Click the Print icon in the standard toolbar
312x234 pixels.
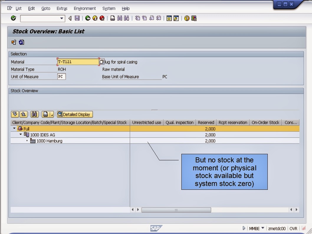[113, 18]
